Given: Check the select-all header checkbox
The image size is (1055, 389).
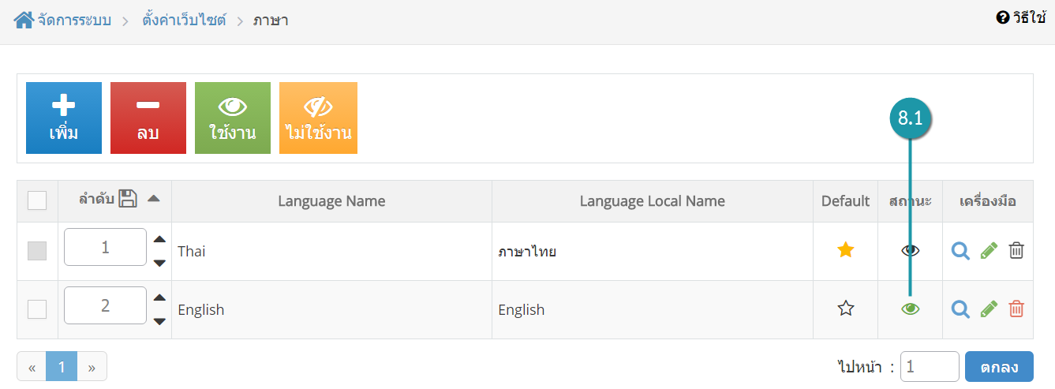Looking at the screenshot, I should tap(37, 200).
